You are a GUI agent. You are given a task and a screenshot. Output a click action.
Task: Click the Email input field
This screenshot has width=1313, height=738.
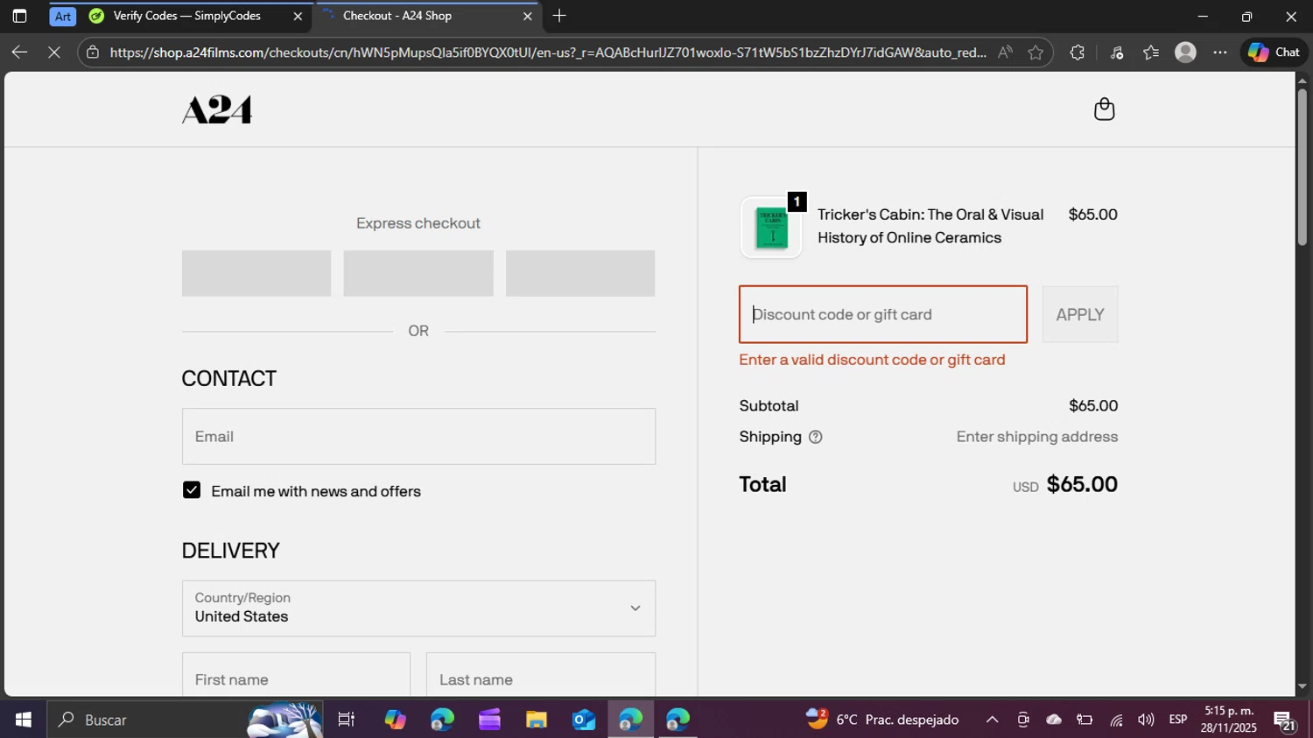pyautogui.click(x=418, y=436)
